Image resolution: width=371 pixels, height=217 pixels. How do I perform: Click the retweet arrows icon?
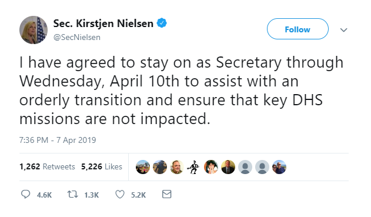click(73, 195)
